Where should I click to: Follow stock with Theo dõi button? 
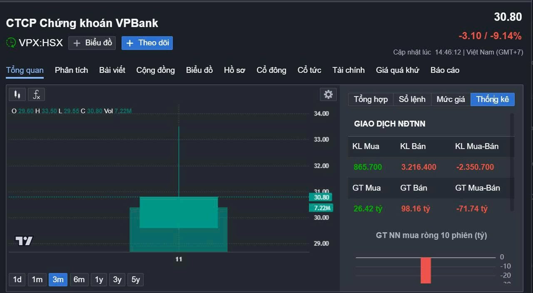tap(147, 43)
